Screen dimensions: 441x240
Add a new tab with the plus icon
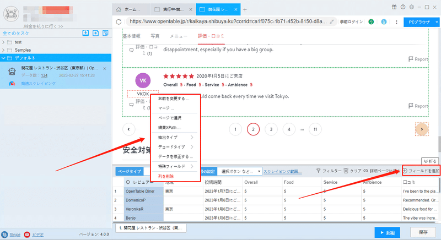pyautogui.click(x=245, y=9)
